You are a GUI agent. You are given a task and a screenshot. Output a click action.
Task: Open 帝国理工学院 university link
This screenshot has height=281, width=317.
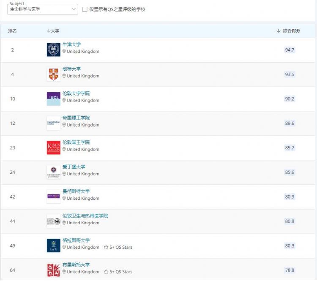click(76, 118)
